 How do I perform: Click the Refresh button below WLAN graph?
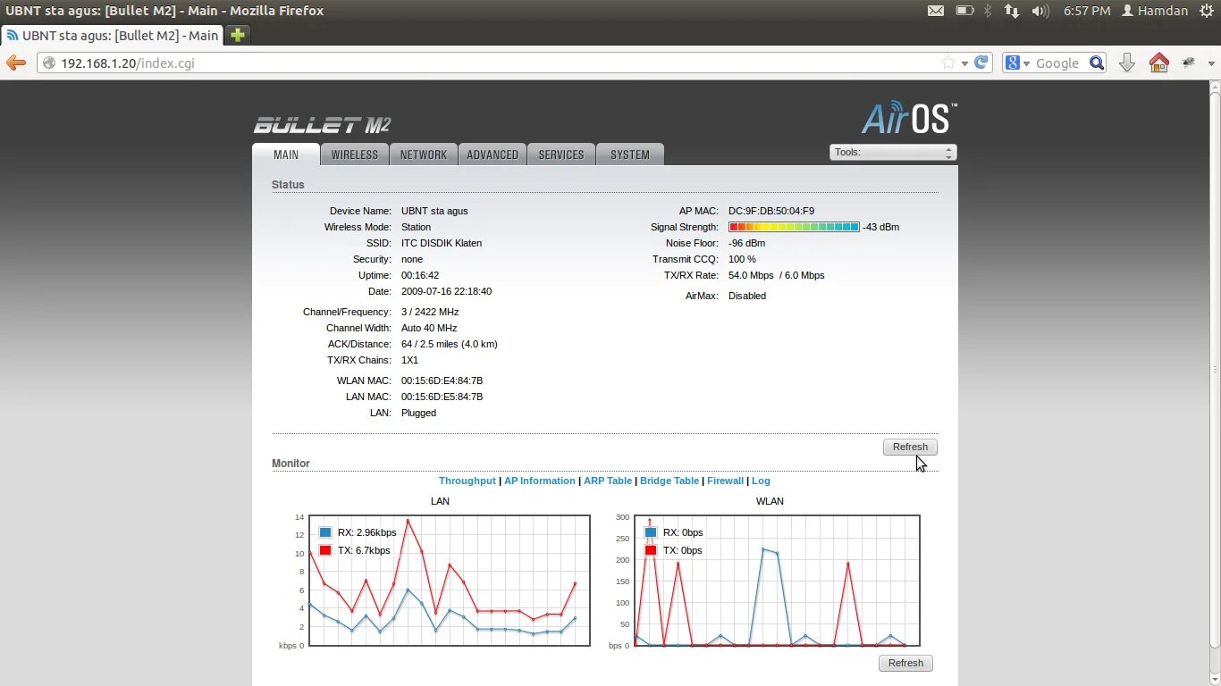tap(905, 663)
